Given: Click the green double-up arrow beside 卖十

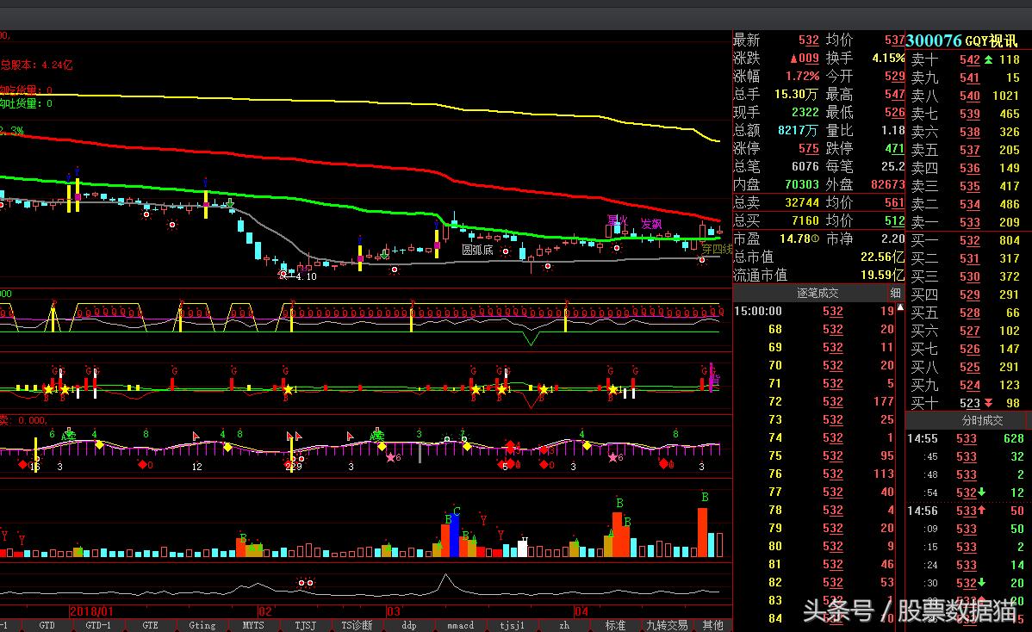Looking at the screenshot, I should (x=988, y=59).
